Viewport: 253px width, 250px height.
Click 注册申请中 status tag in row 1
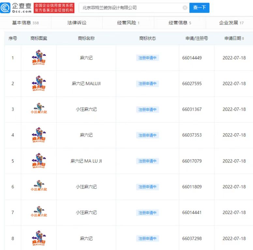(x=147, y=58)
